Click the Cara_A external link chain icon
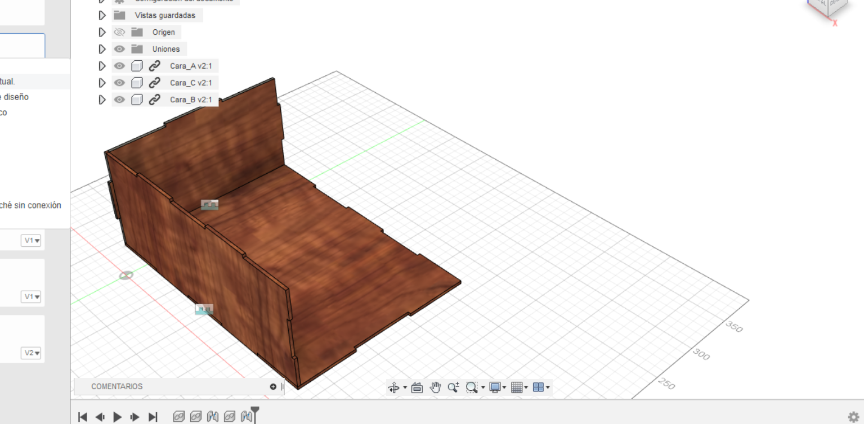The image size is (864, 424). (x=155, y=66)
